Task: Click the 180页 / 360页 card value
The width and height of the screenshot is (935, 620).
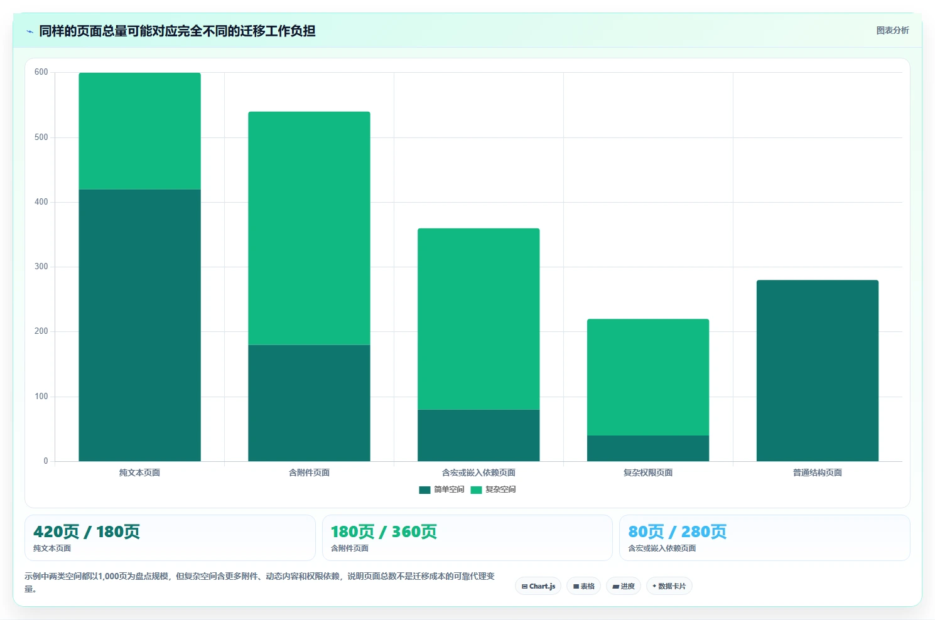Action: click(x=384, y=532)
